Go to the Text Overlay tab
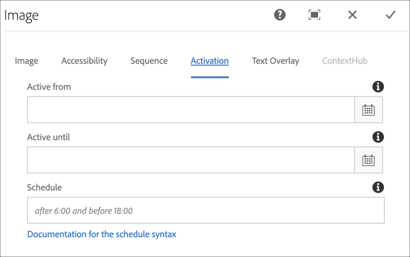This screenshot has width=410, height=257. (x=276, y=61)
